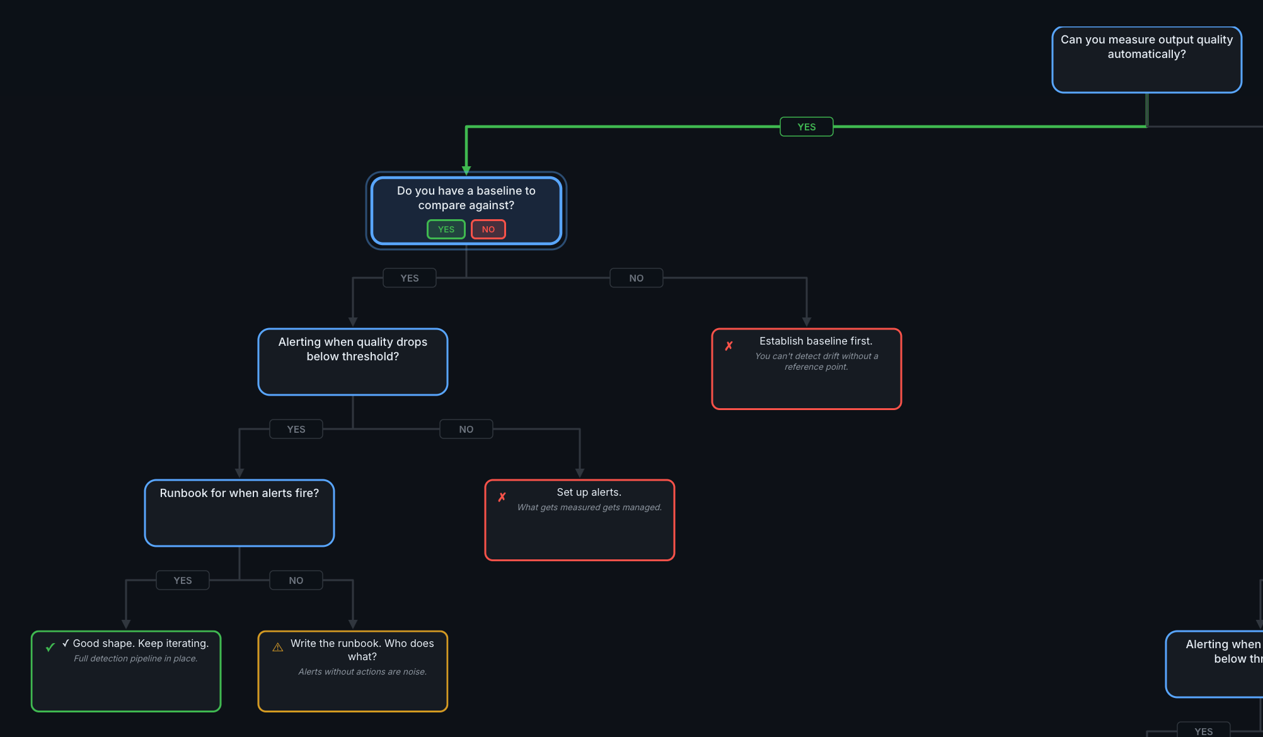Click the YES label below the baseline node
The height and width of the screenshot is (737, 1263).
(x=409, y=278)
